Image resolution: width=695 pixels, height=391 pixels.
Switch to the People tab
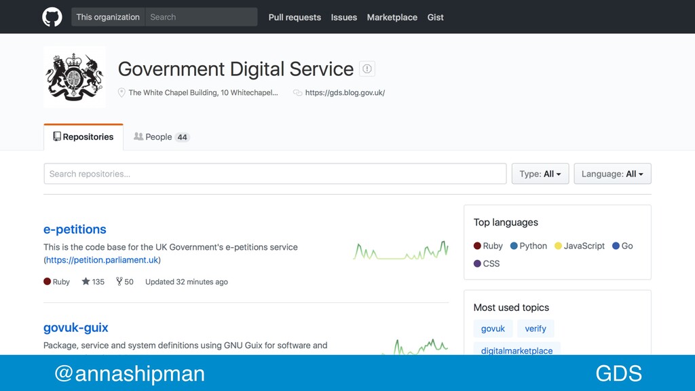162,137
